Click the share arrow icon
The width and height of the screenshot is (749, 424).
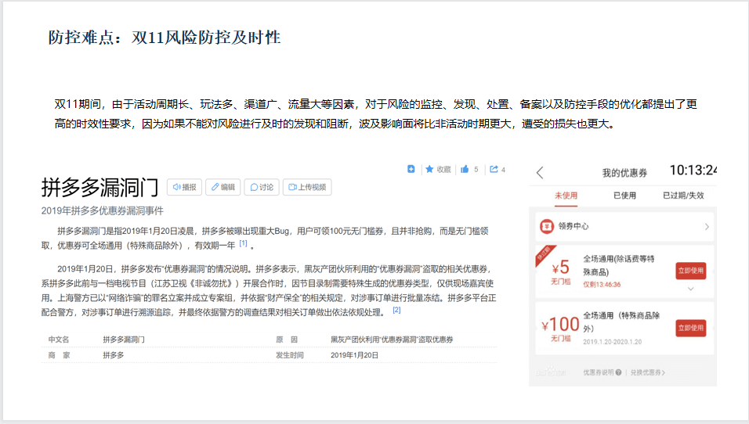[x=494, y=169]
